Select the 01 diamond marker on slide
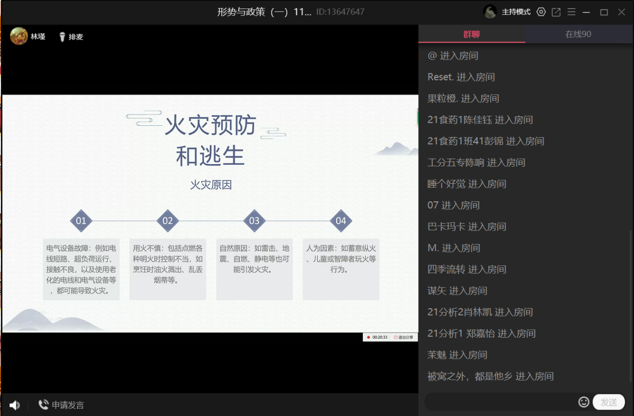Viewport: 634px width, 416px height. click(x=81, y=221)
